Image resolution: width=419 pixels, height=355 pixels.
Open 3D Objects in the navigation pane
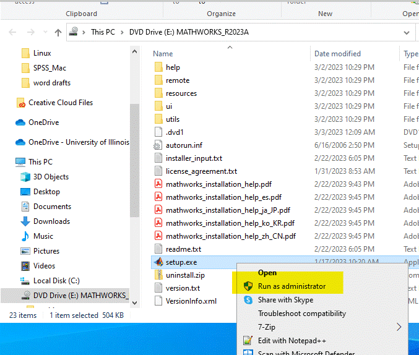45,177
